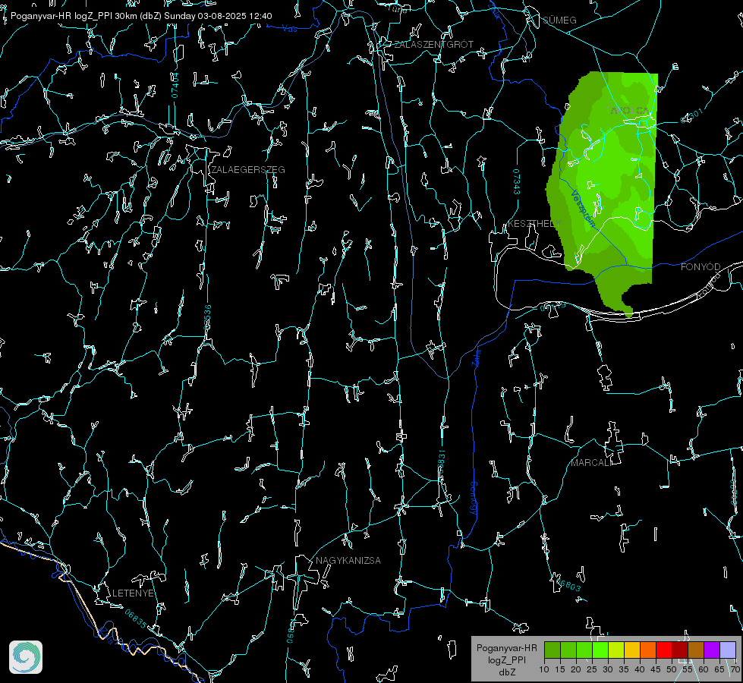743x683 pixels.
Task: Click the dbZ unit label in legend
Action: click(506, 672)
